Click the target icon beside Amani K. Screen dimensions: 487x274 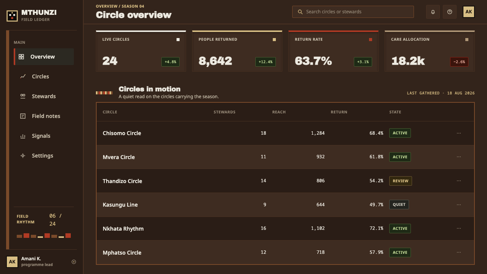click(74, 262)
